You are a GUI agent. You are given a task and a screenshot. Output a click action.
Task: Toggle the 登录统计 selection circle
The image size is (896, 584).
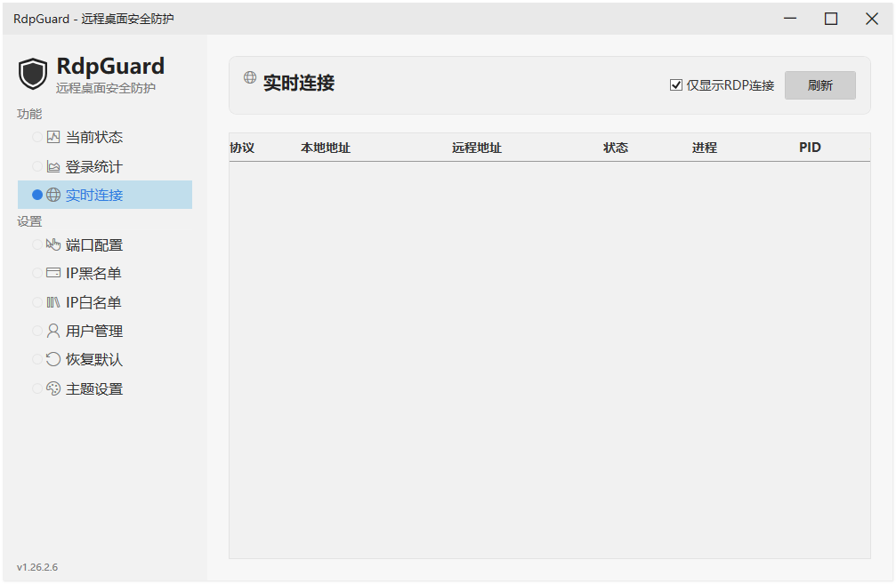coord(39,165)
